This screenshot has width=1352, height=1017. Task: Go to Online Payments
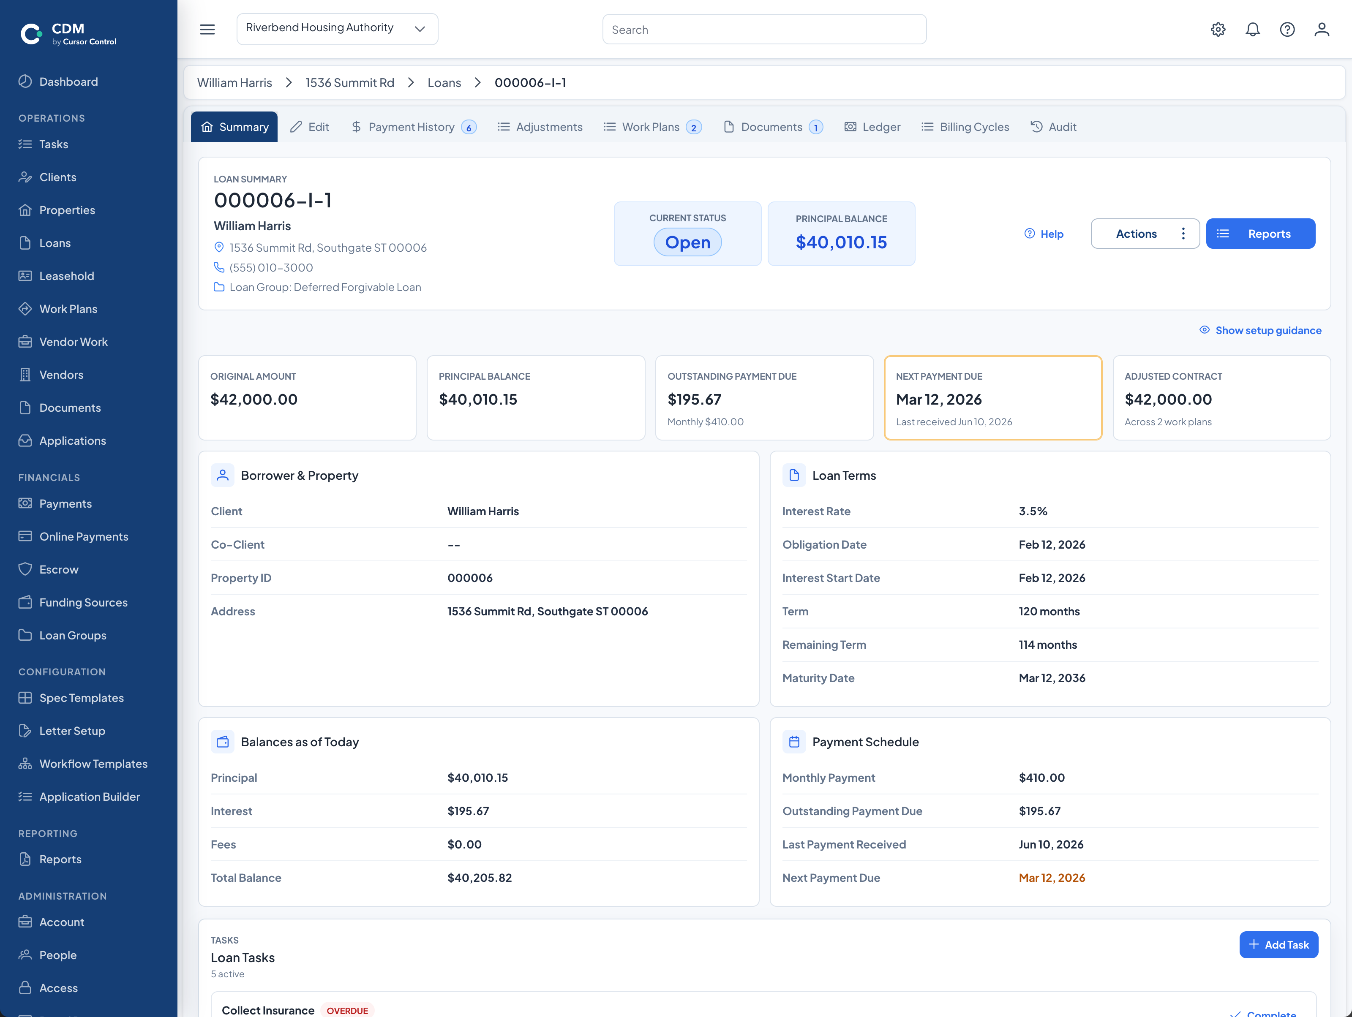tap(84, 537)
